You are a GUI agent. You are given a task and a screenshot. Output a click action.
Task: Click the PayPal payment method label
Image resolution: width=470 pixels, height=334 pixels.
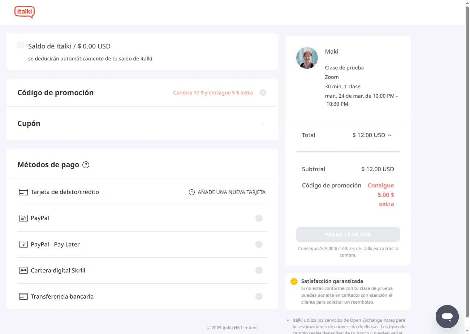tap(40, 218)
